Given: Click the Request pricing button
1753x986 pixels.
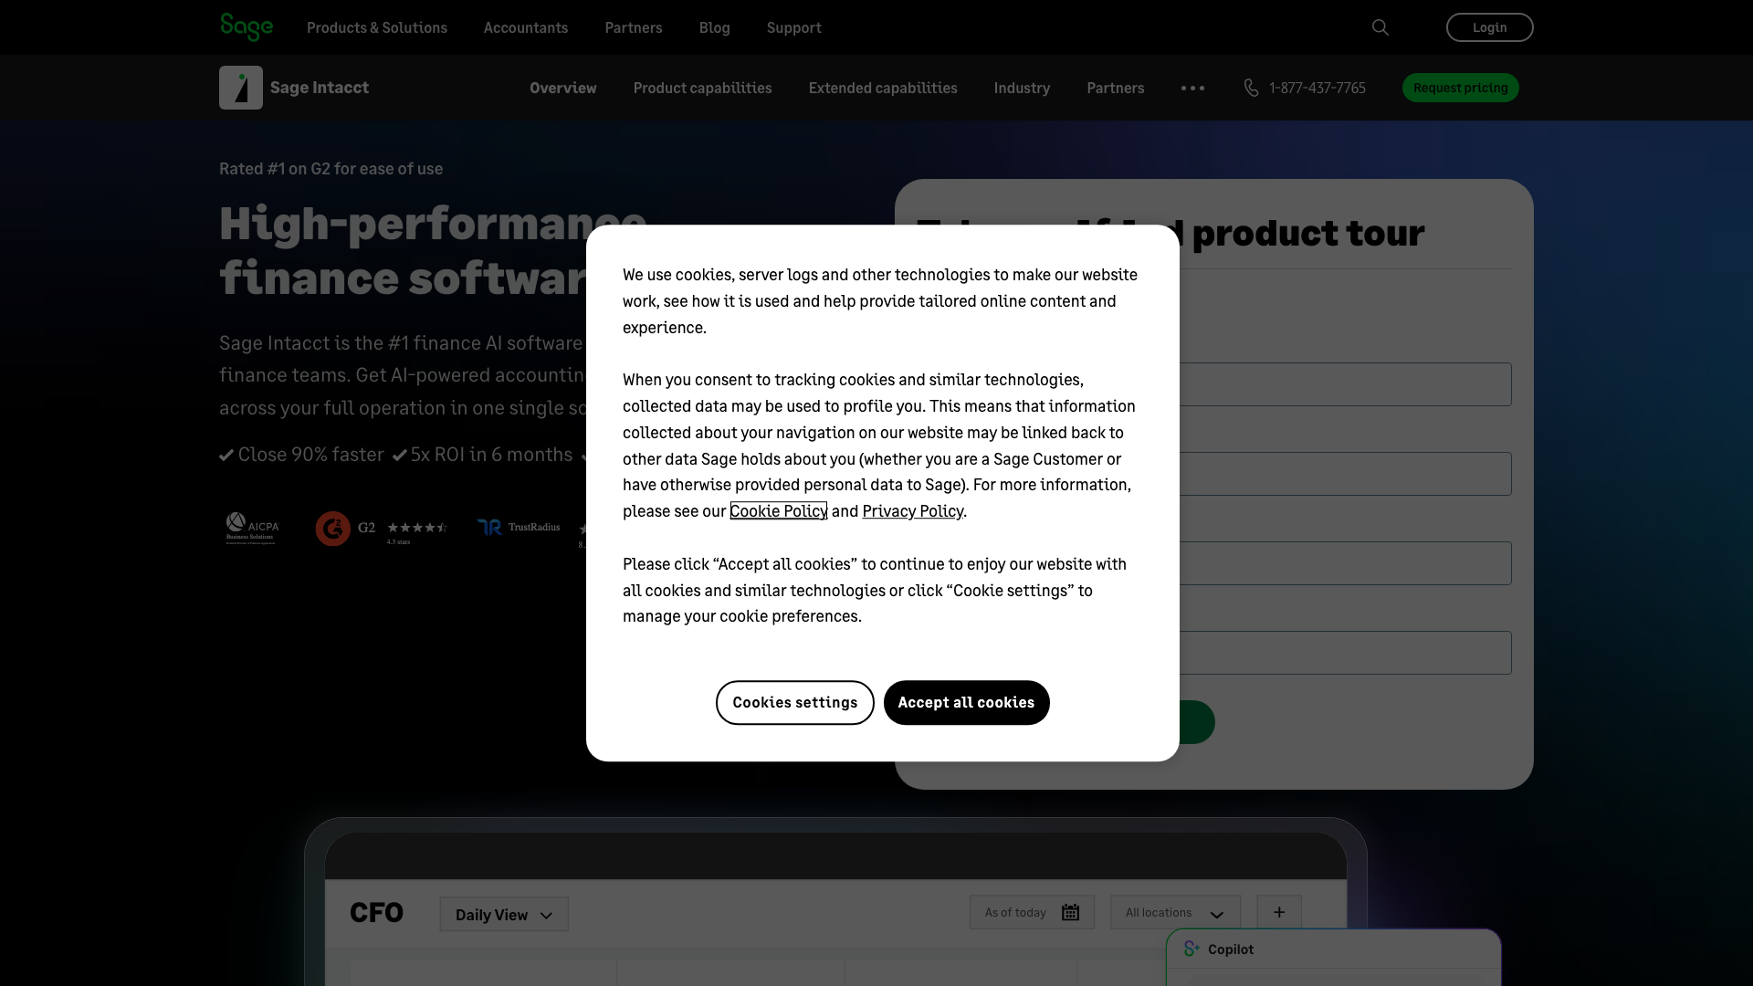Looking at the screenshot, I should [1460, 88].
